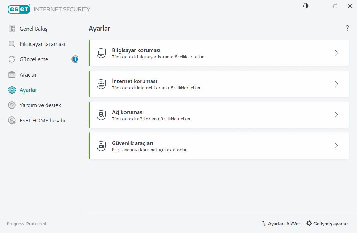Screen dimensions: 357x233
Task: Click the Güvenlik araçları toolbox shield icon
Action: coord(101,146)
